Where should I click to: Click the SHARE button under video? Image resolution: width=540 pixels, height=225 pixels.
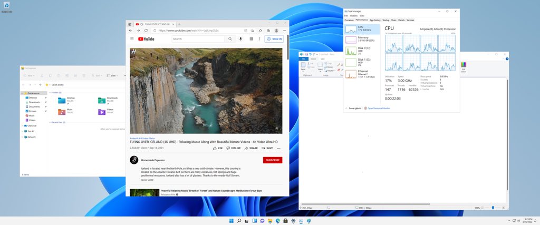point(251,148)
